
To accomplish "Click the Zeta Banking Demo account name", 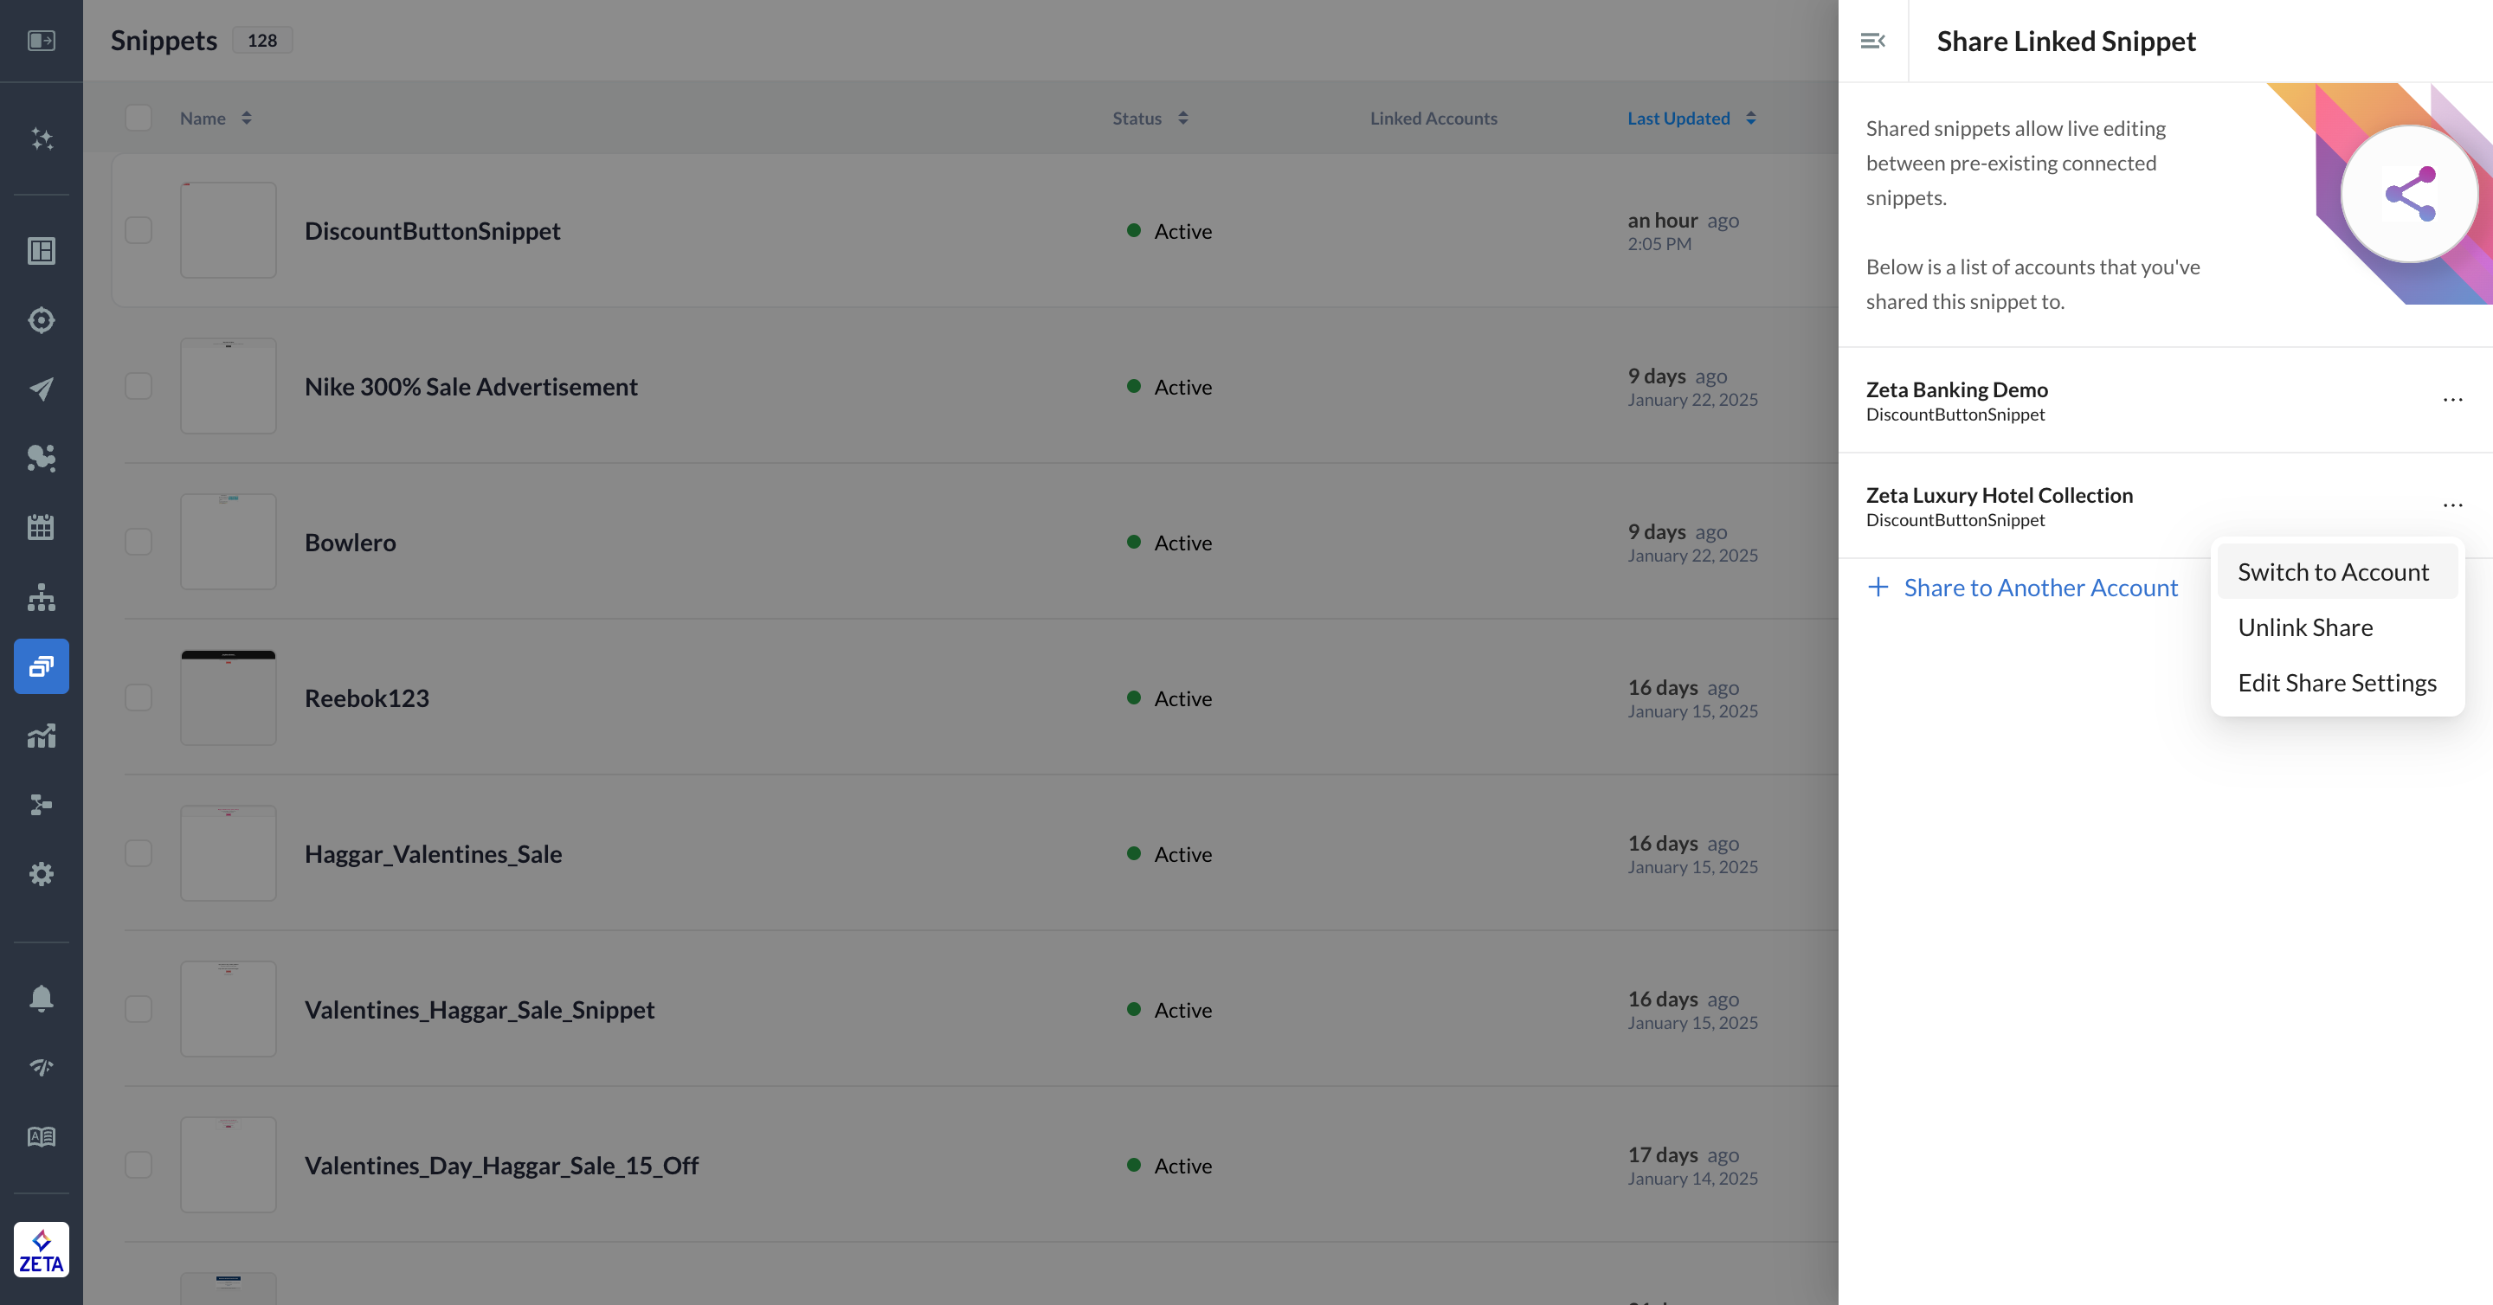I will click(1957, 389).
